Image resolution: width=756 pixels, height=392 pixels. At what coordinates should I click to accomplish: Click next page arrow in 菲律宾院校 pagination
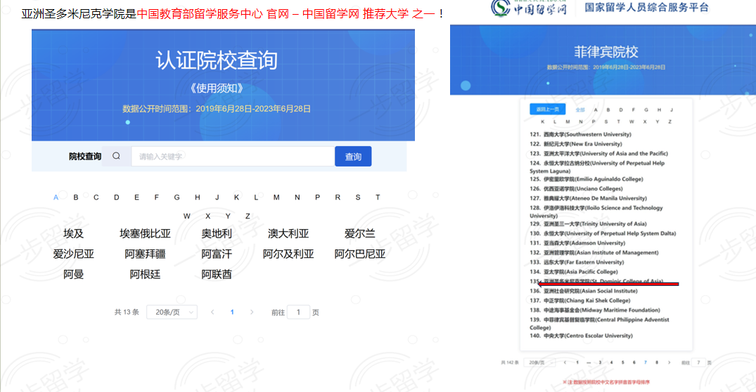[669, 362]
